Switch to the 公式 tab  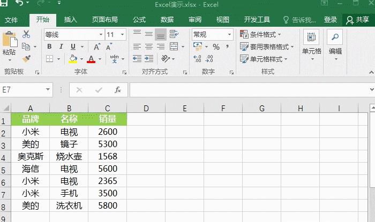pos(139,20)
